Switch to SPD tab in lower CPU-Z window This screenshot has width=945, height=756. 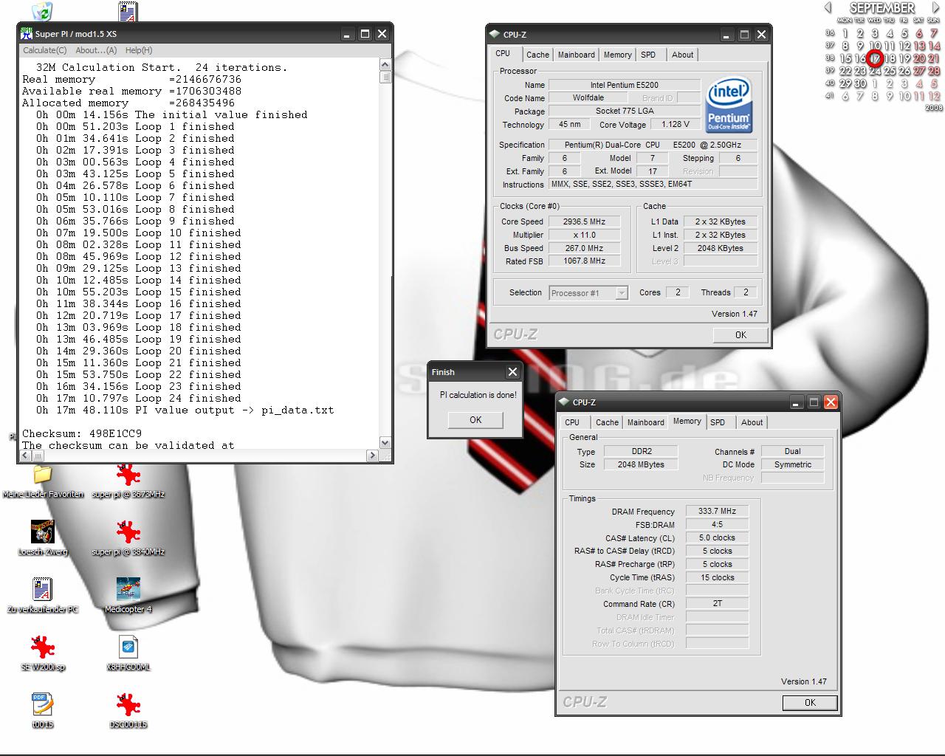[718, 422]
